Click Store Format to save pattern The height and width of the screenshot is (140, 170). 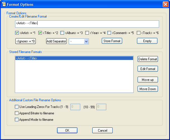click(x=112, y=41)
